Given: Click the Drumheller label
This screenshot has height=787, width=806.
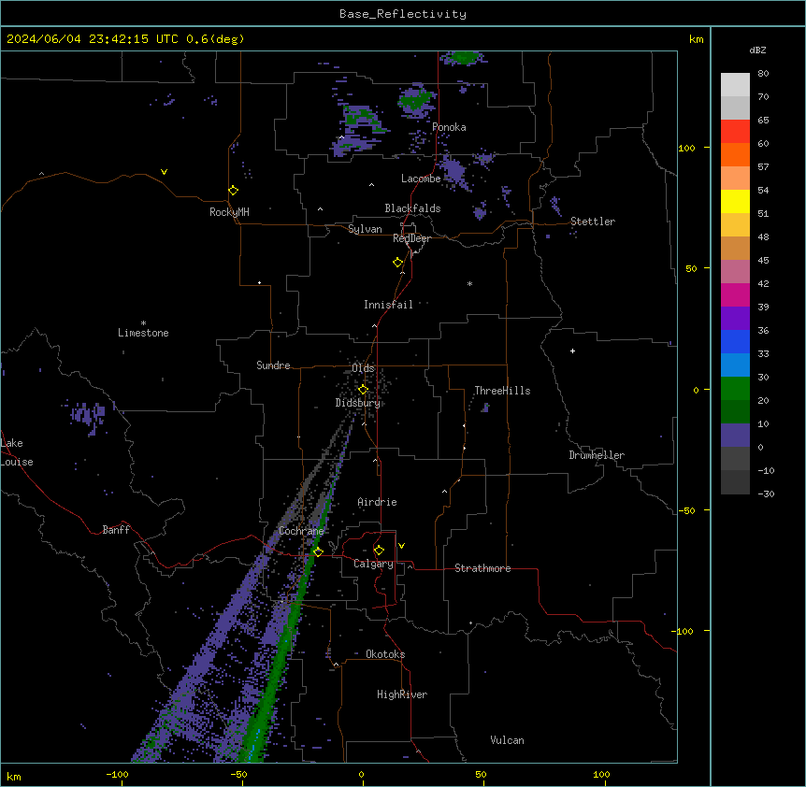Looking at the screenshot, I should (597, 455).
